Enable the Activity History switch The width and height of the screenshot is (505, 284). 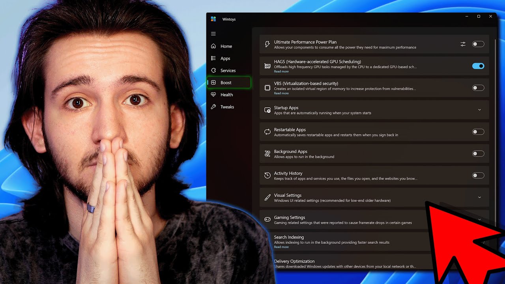pos(478,176)
